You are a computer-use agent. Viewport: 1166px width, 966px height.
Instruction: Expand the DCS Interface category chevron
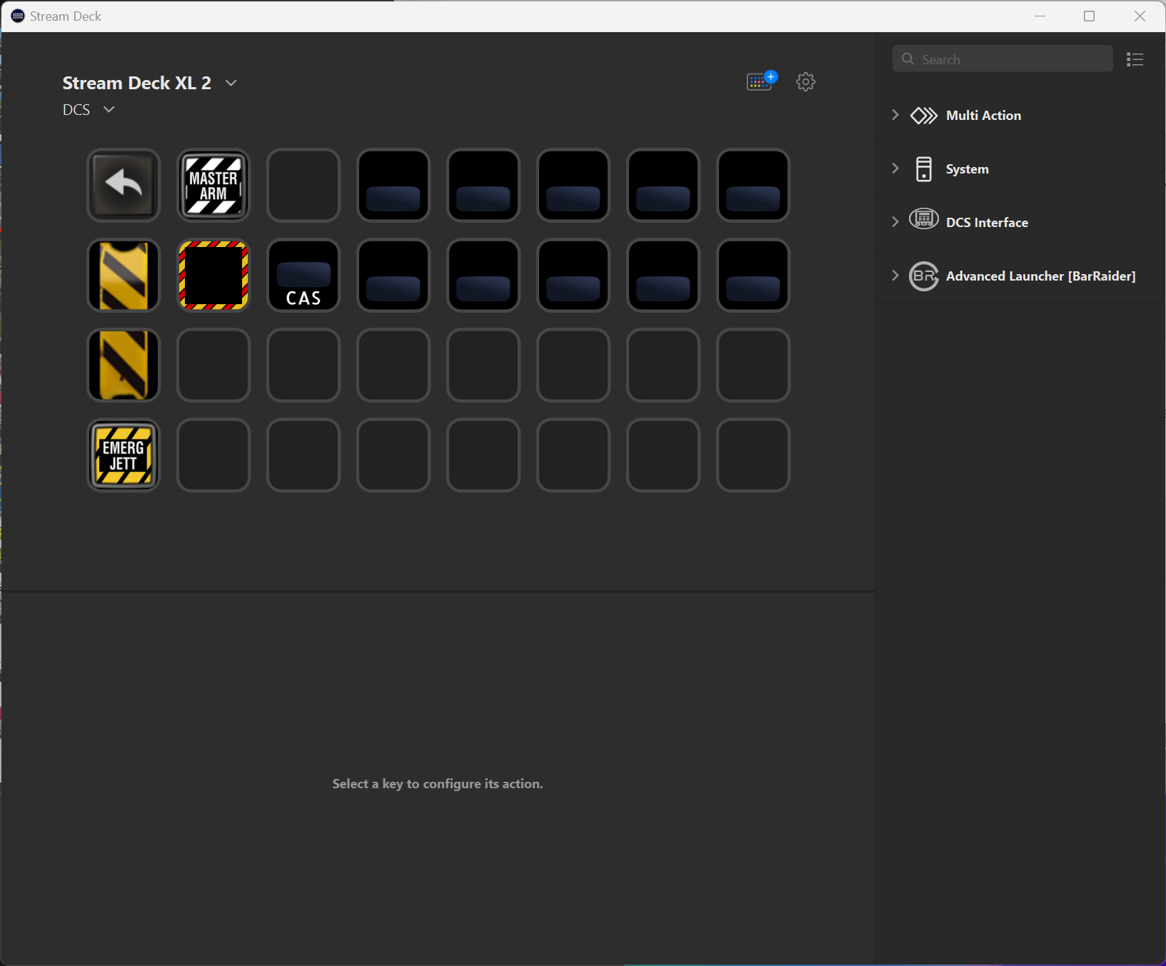(895, 222)
